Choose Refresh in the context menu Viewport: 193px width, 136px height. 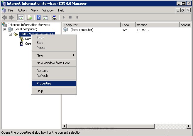coord(54,76)
